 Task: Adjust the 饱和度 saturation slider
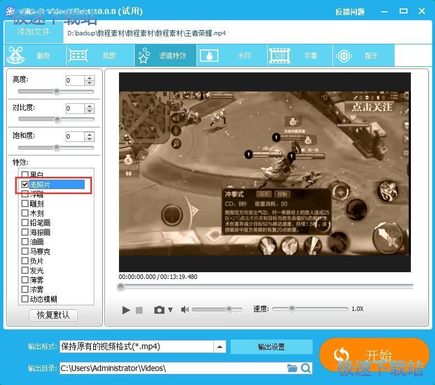click(56, 148)
